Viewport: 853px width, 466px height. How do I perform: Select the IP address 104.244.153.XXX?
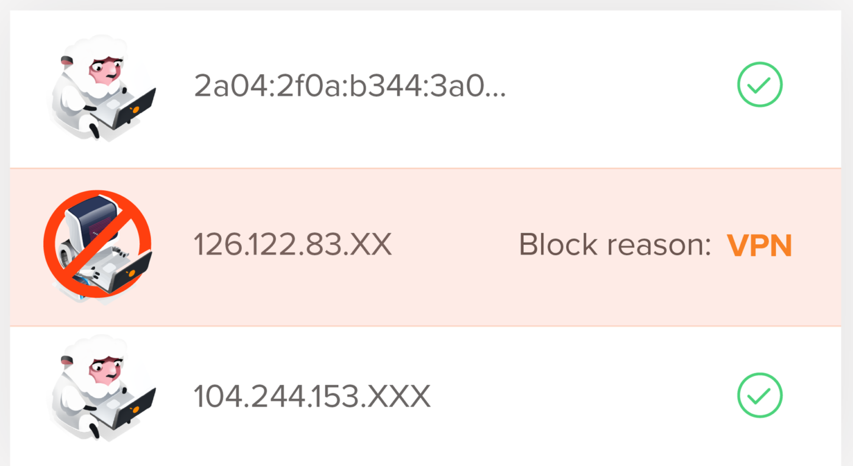click(x=312, y=396)
